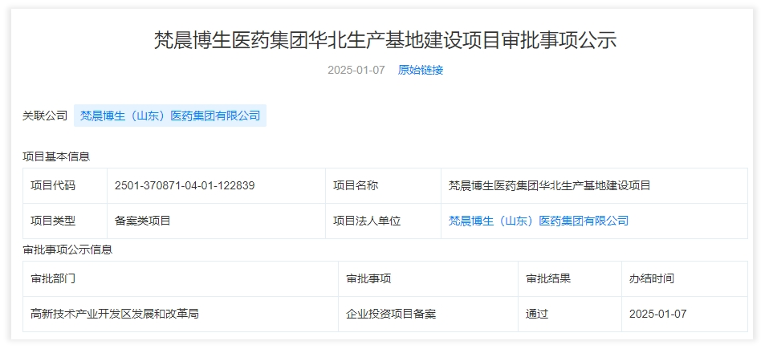Click the 办结时间 column header
Screen dimensions: 765x349
652,278
